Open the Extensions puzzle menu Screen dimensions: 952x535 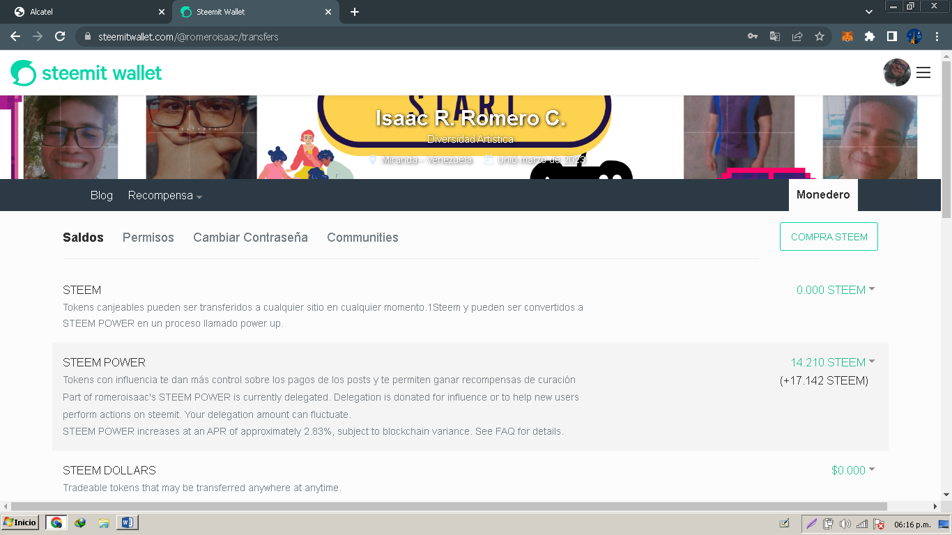pyautogui.click(x=870, y=36)
